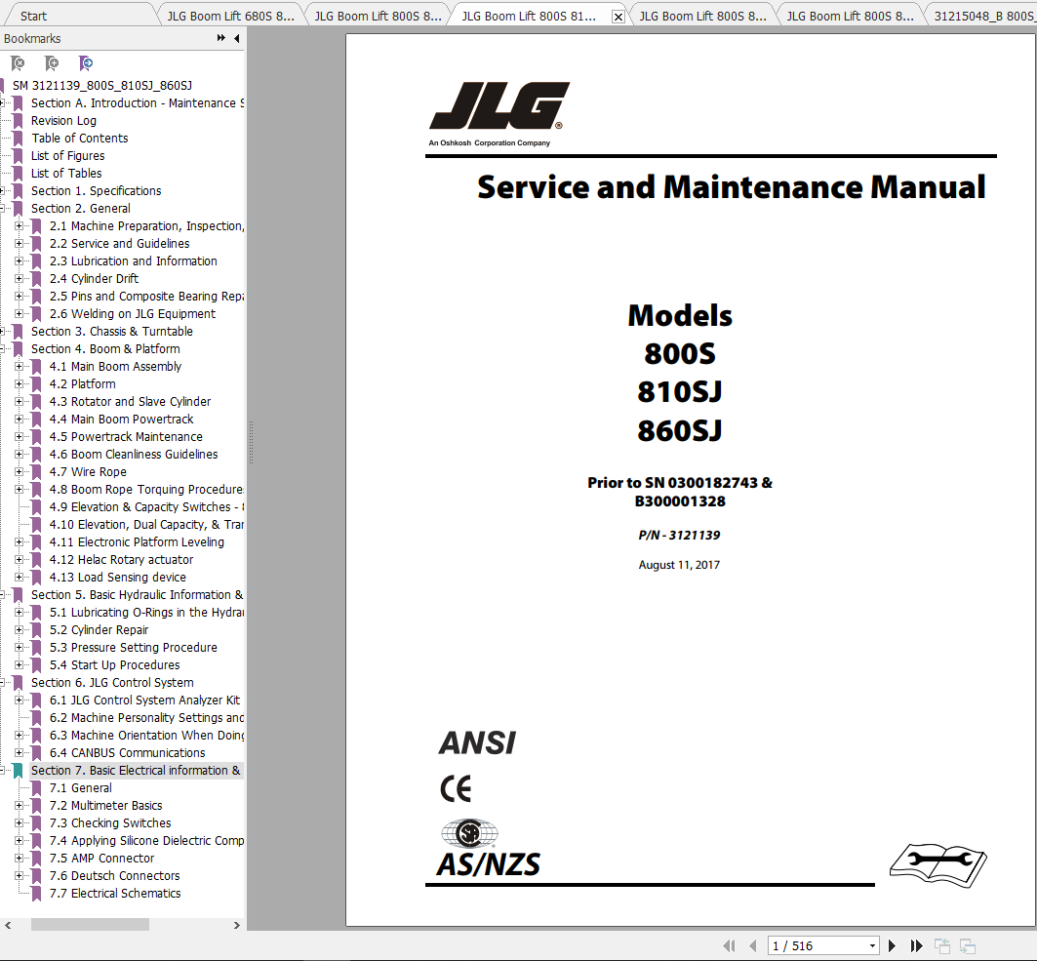Expand the 2.1 Machine Preparation bookmark
This screenshot has height=961, width=1037.
[x=20, y=226]
